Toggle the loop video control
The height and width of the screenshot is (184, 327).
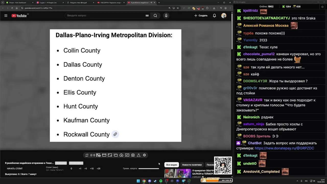tap(87, 155)
